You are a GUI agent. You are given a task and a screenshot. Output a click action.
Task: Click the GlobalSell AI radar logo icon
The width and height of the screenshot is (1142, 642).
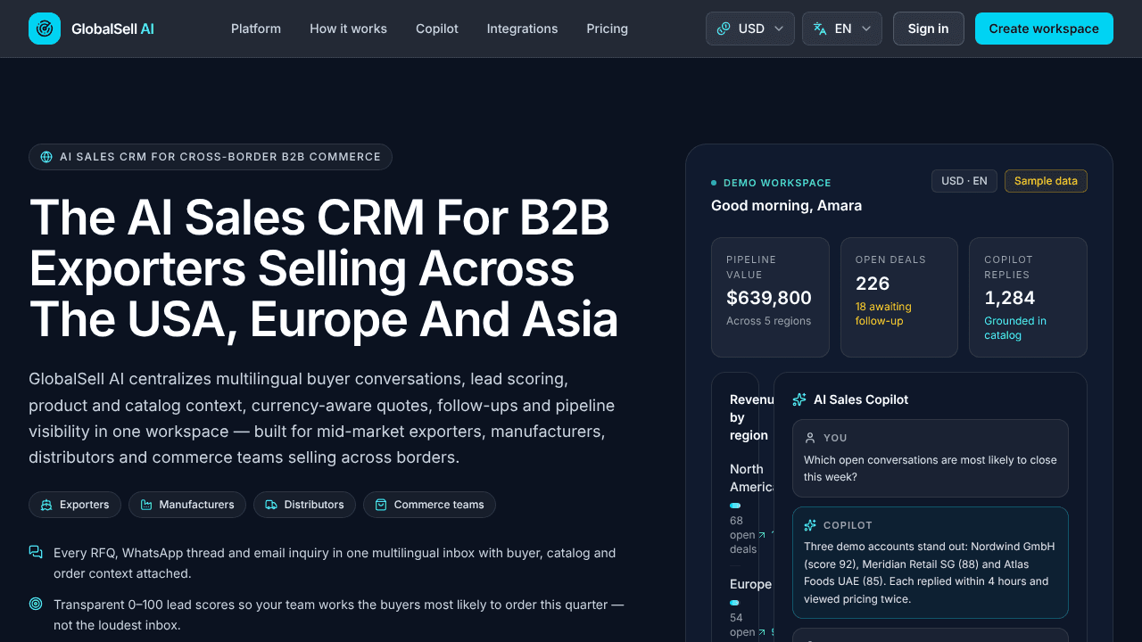point(45,29)
